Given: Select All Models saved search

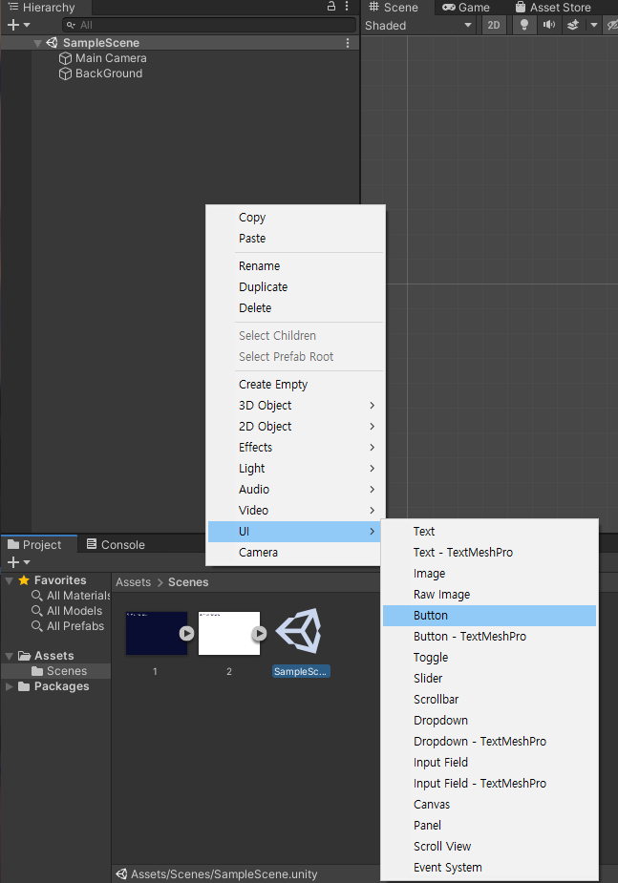Looking at the screenshot, I should click(67, 610).
